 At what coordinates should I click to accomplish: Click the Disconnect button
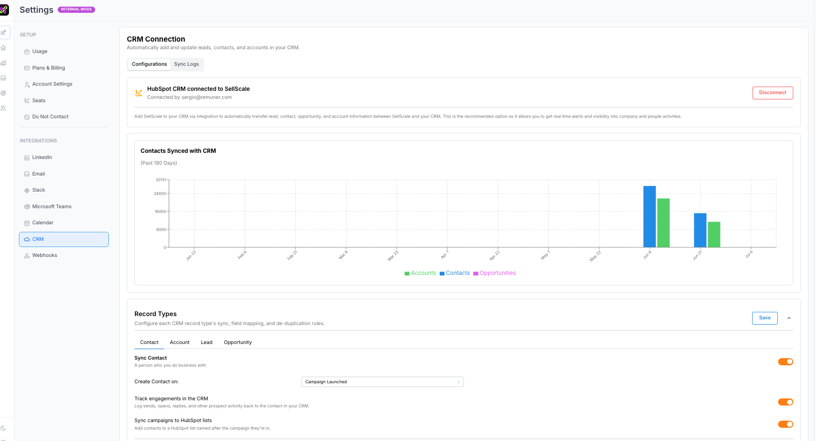(x=773, y=93)
